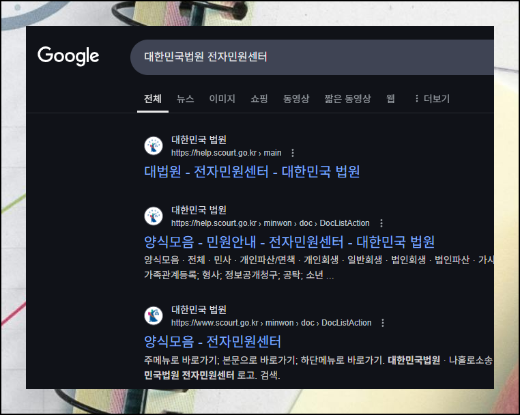
Task: Click court favicon of help.scourt.go.kr main result
Action: (x=154, y=145)
